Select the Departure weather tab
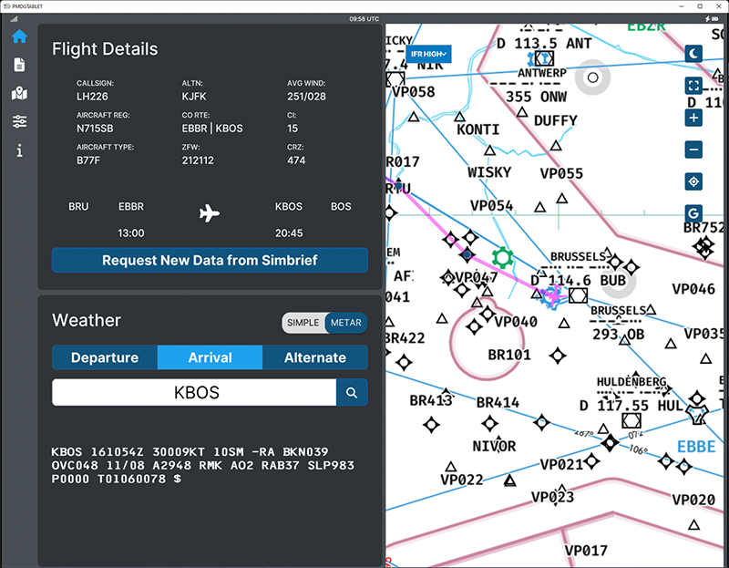This screenshot has height=568, width=729. [105, 357]
